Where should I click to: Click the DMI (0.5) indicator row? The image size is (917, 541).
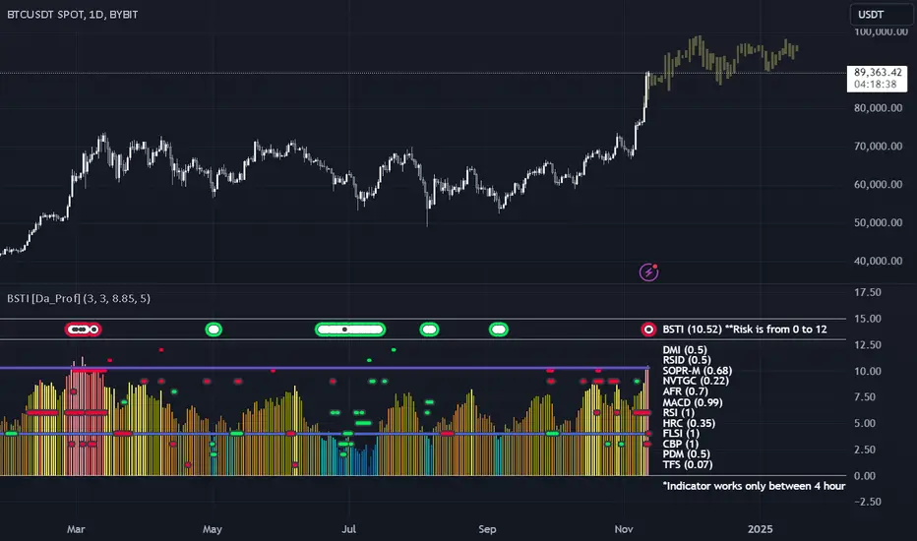pos(684,350)
